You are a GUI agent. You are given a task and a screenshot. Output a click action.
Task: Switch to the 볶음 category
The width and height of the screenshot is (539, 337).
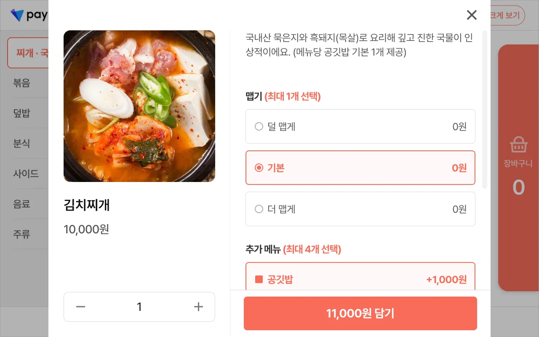[x=22, y=83]
